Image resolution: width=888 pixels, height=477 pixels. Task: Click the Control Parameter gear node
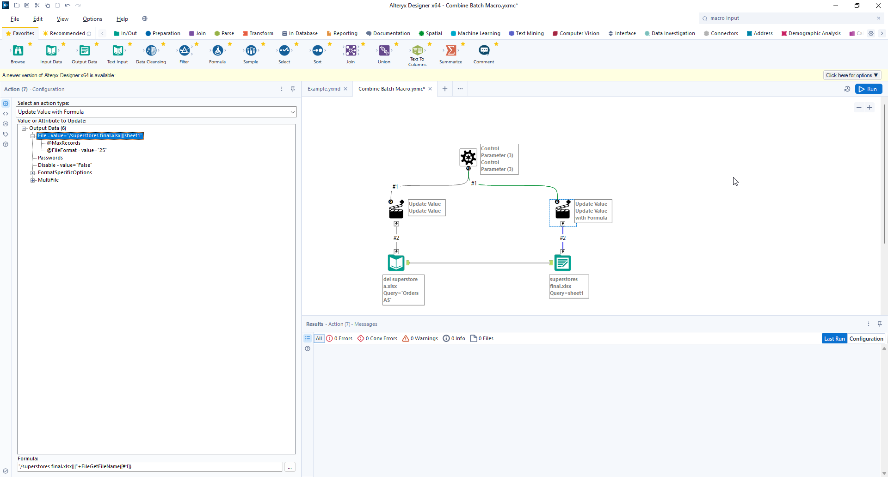tap(468, 158)
